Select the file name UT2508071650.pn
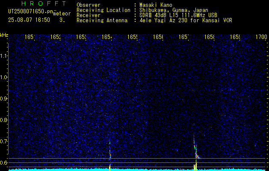This screenshot has height=171, width=269. pos(31,12)
